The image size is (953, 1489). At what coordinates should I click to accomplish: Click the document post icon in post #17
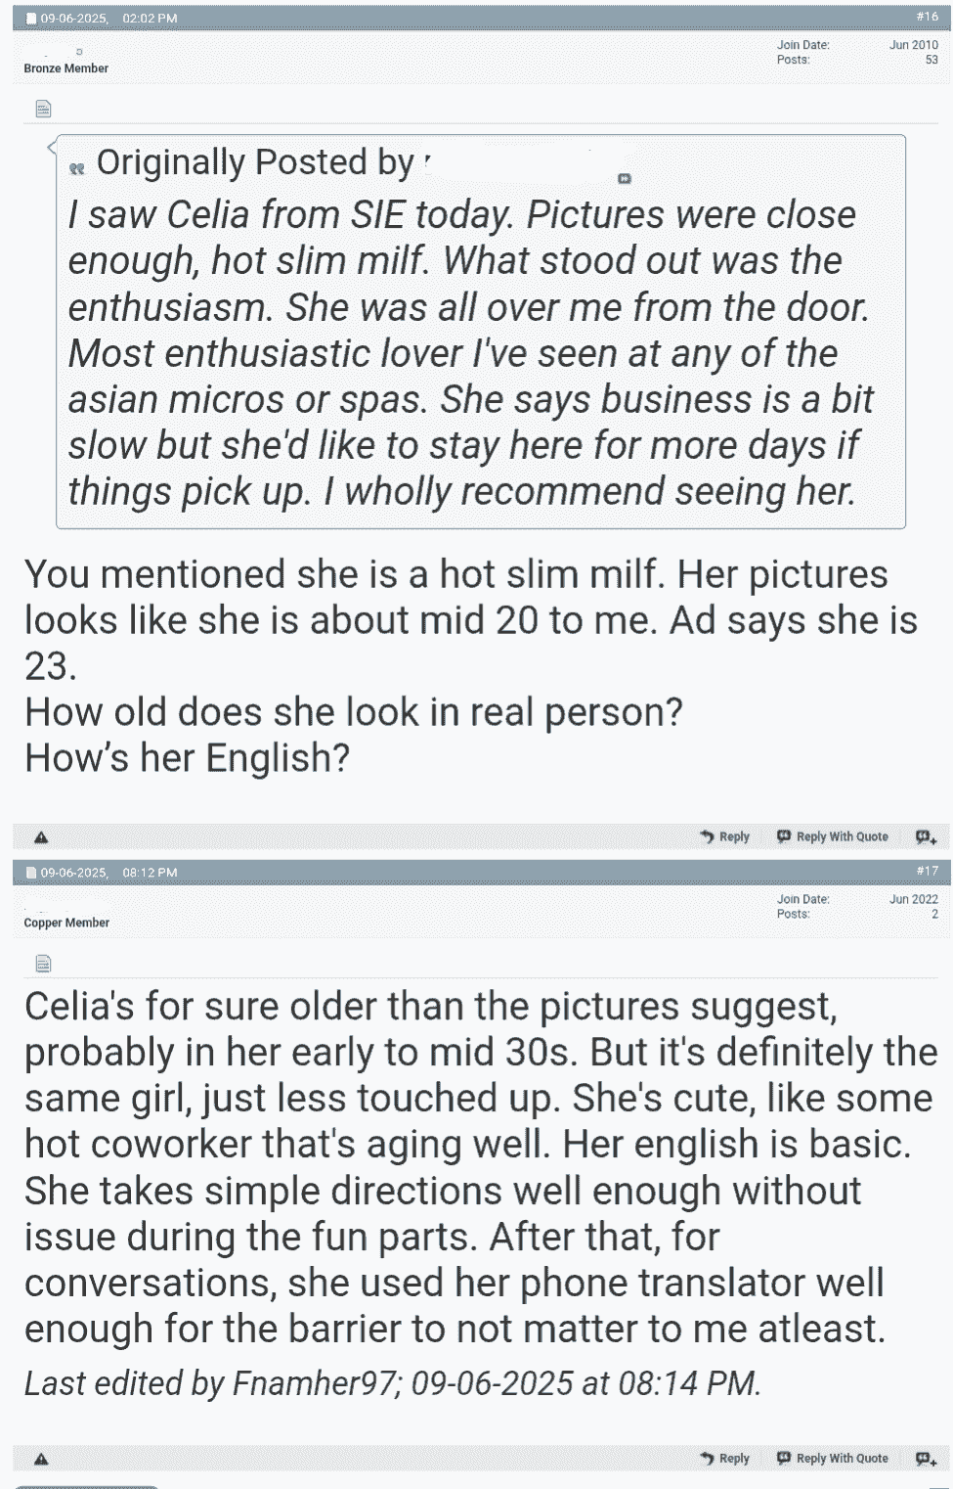pyautogui.click(x=43, y=964)
